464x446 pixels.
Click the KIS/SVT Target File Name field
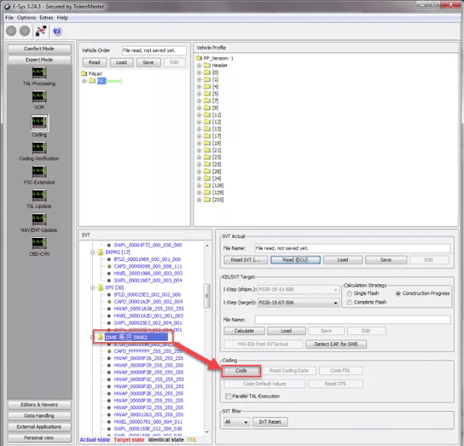352,320
